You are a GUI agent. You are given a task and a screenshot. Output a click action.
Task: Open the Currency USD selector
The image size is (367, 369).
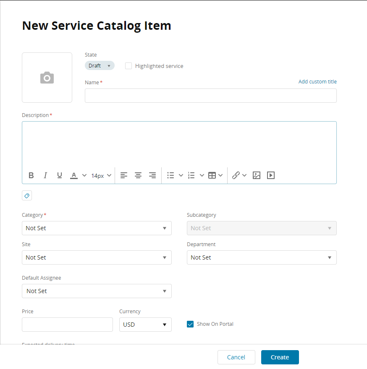[x=145, y=325]
